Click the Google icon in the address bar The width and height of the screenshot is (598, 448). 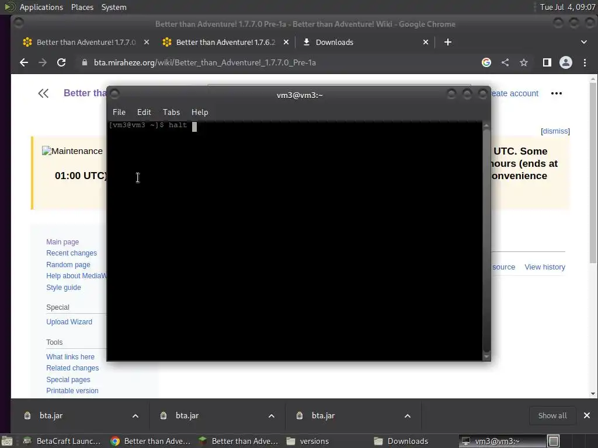[486, 62]
